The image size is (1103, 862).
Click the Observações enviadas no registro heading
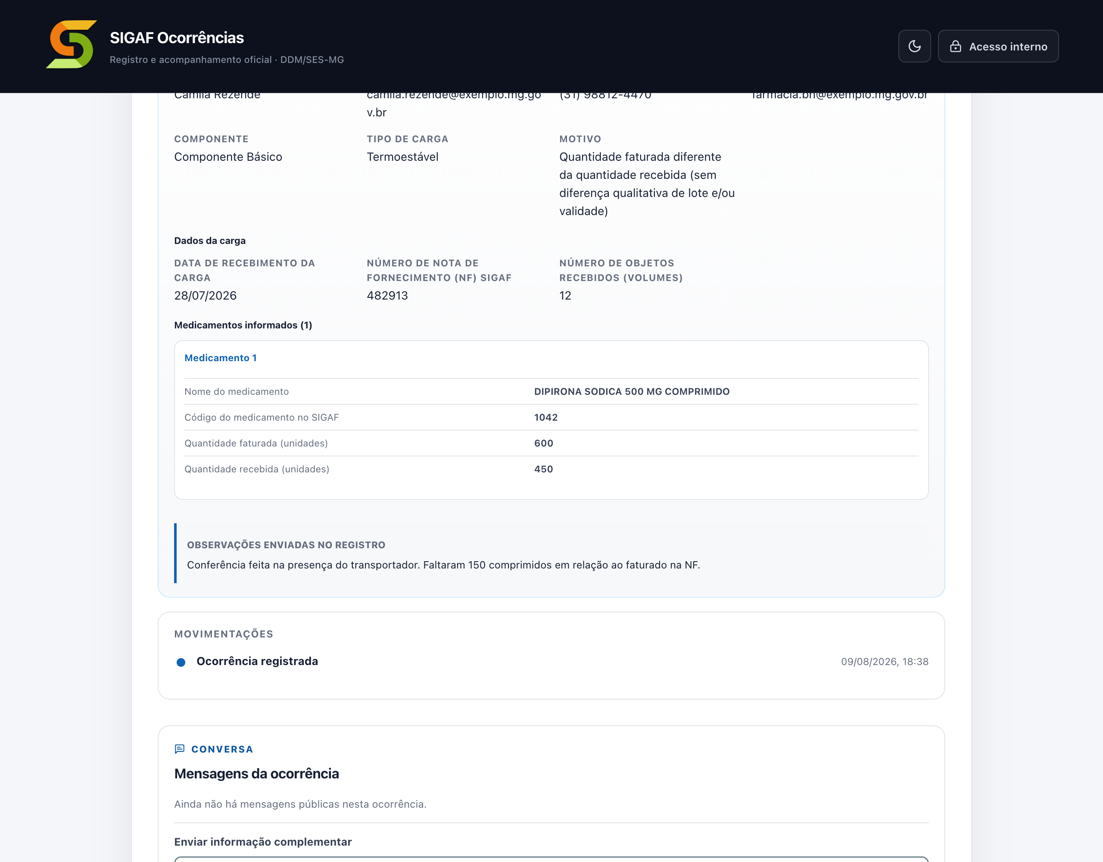pyautogui.click(x=286, y=545)
